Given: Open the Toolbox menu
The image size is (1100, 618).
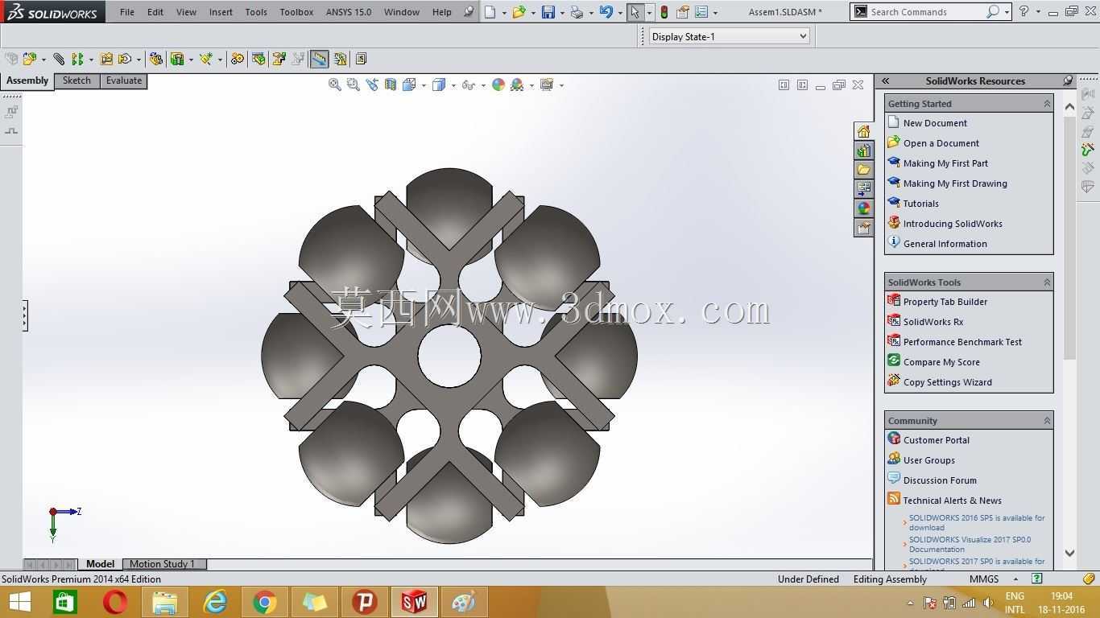Looking at the screenshot, I should tap(296, 12).
